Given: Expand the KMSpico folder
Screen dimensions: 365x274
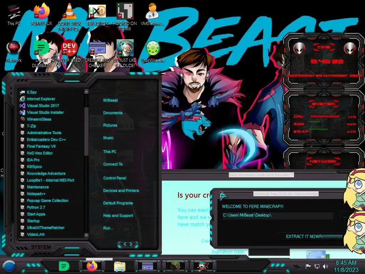Looking at the screenshot, I should pos(35,167).
